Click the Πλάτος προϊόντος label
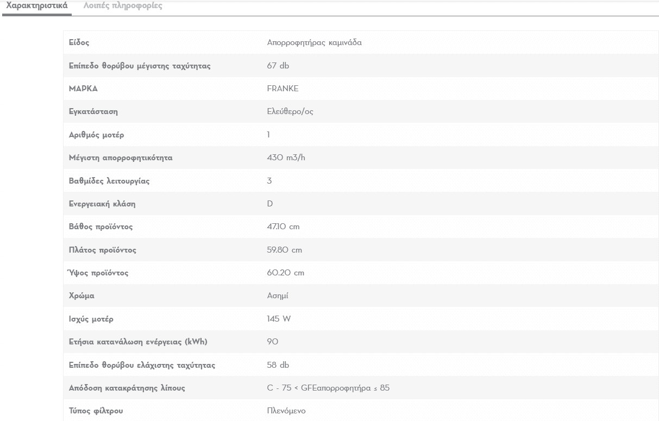659x421 pixels. tap(103, 250)
